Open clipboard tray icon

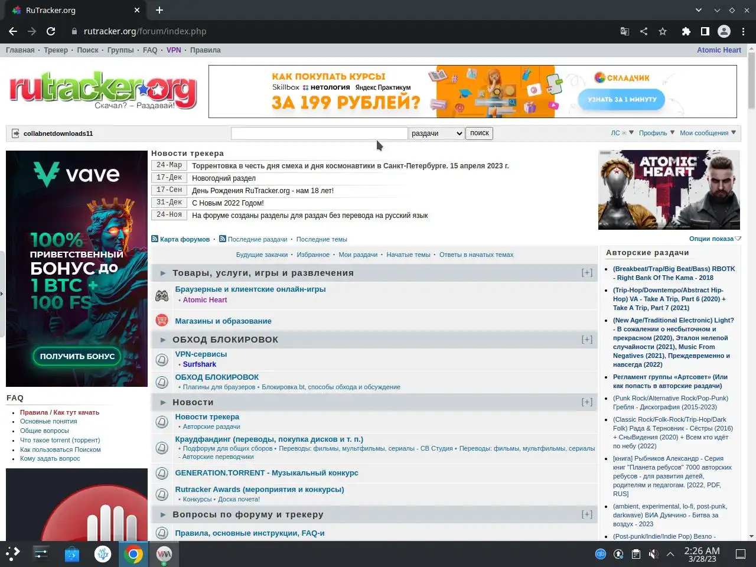636,554
